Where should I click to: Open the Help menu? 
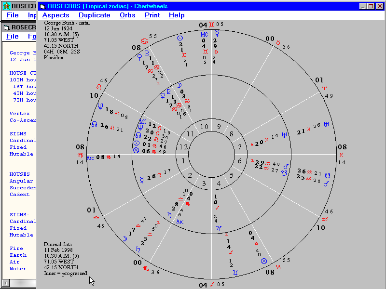coord(177,15)
